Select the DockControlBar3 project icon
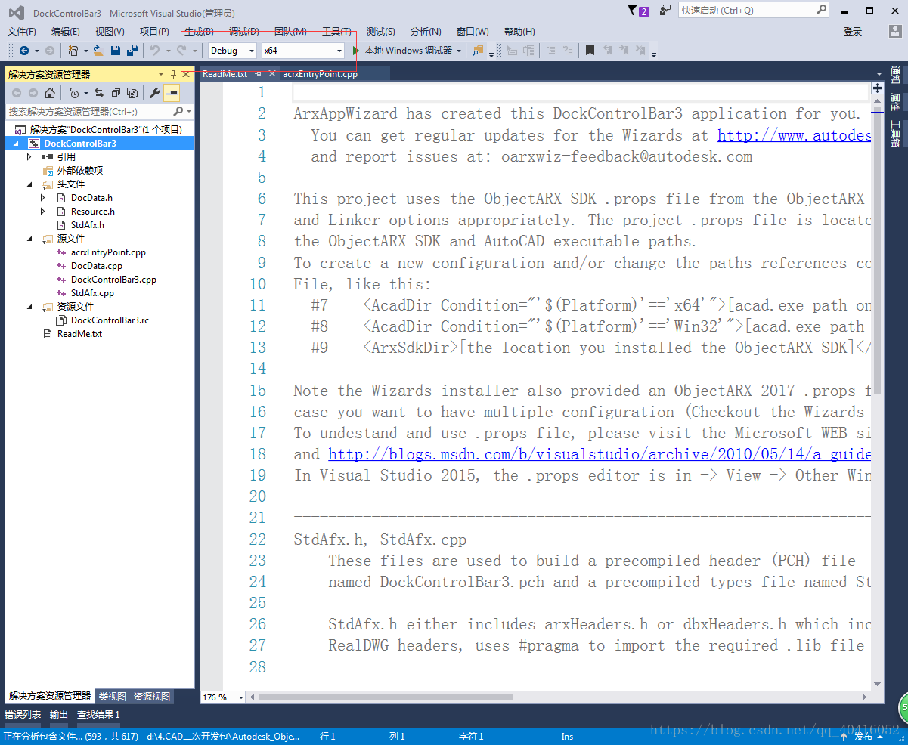The image size is (908, 745). point(34,143)
